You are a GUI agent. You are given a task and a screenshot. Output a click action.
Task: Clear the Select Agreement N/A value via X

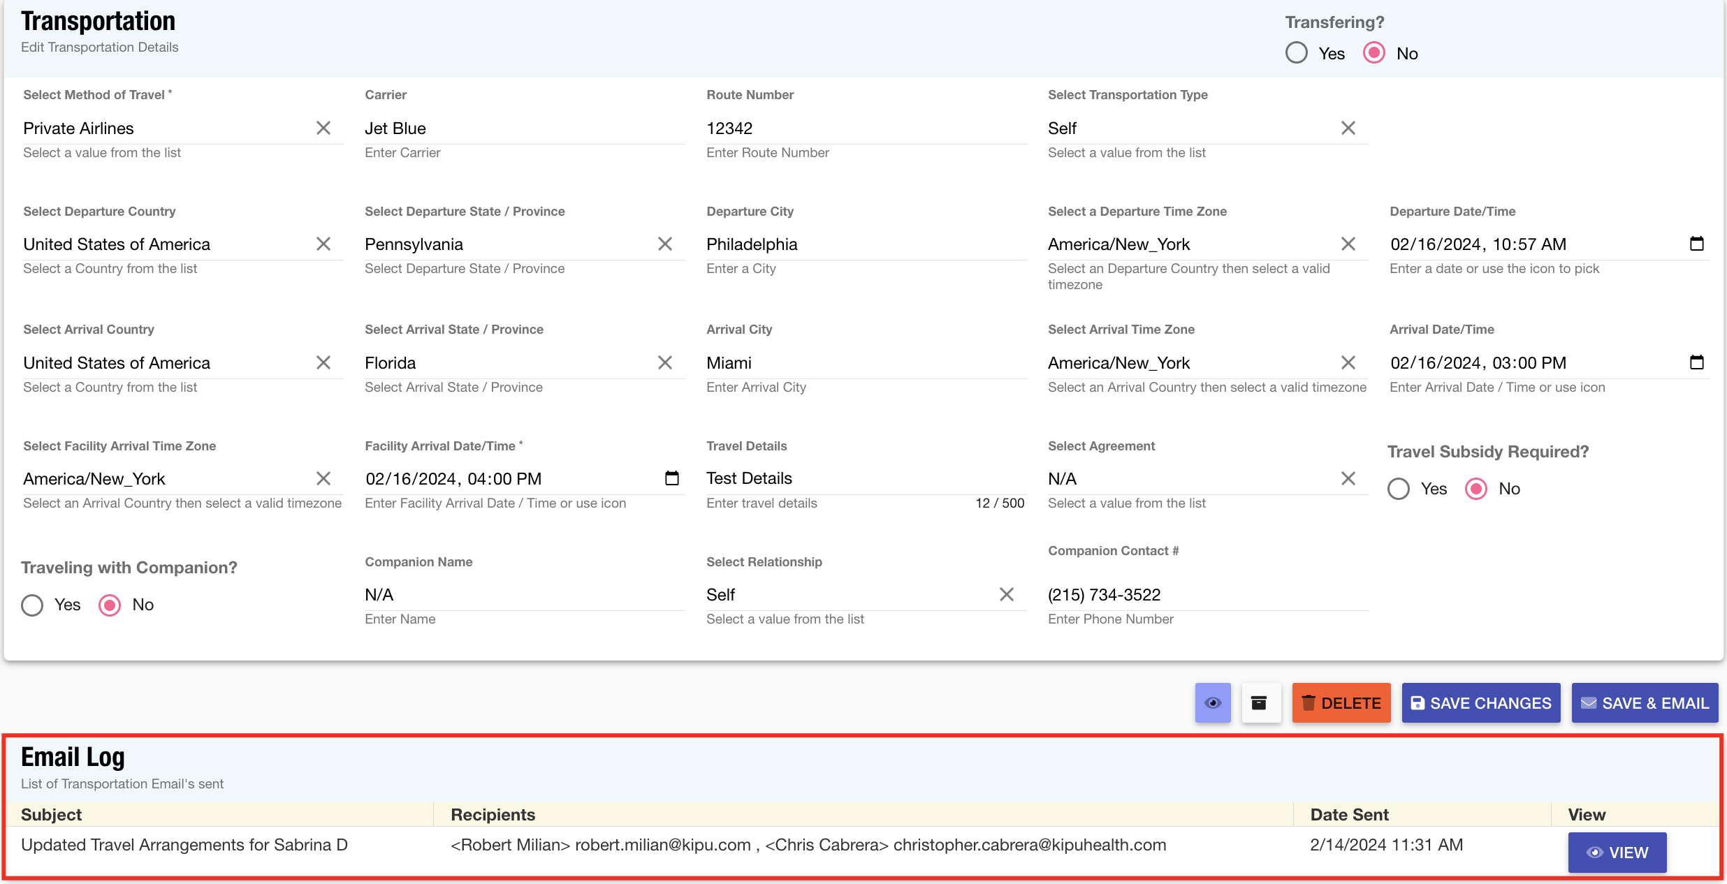tap(1348, 478)
